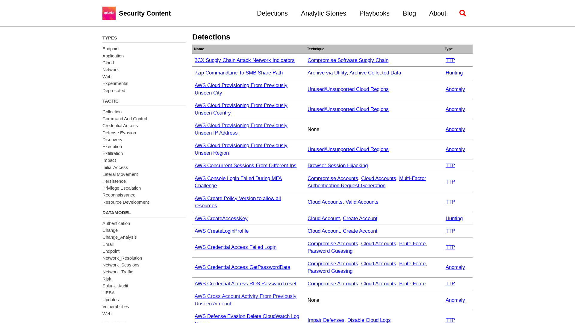This screenshot has height=323, width=575.
Task: Choose the Email datamodel
Action: 108,244
